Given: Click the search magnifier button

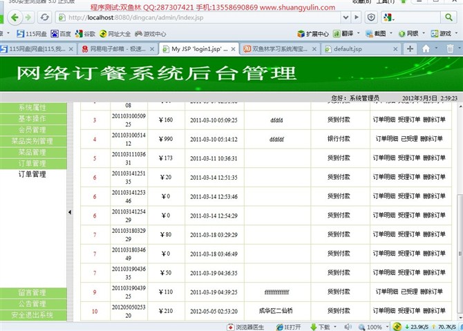Looking at the screenshot, I should [448, 17].
